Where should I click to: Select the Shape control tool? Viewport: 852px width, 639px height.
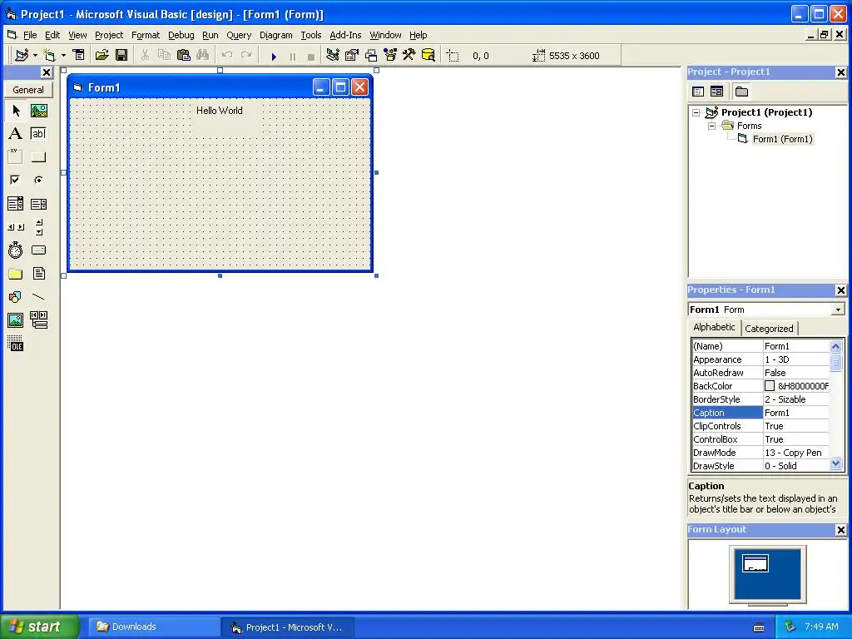coord(16,297)
